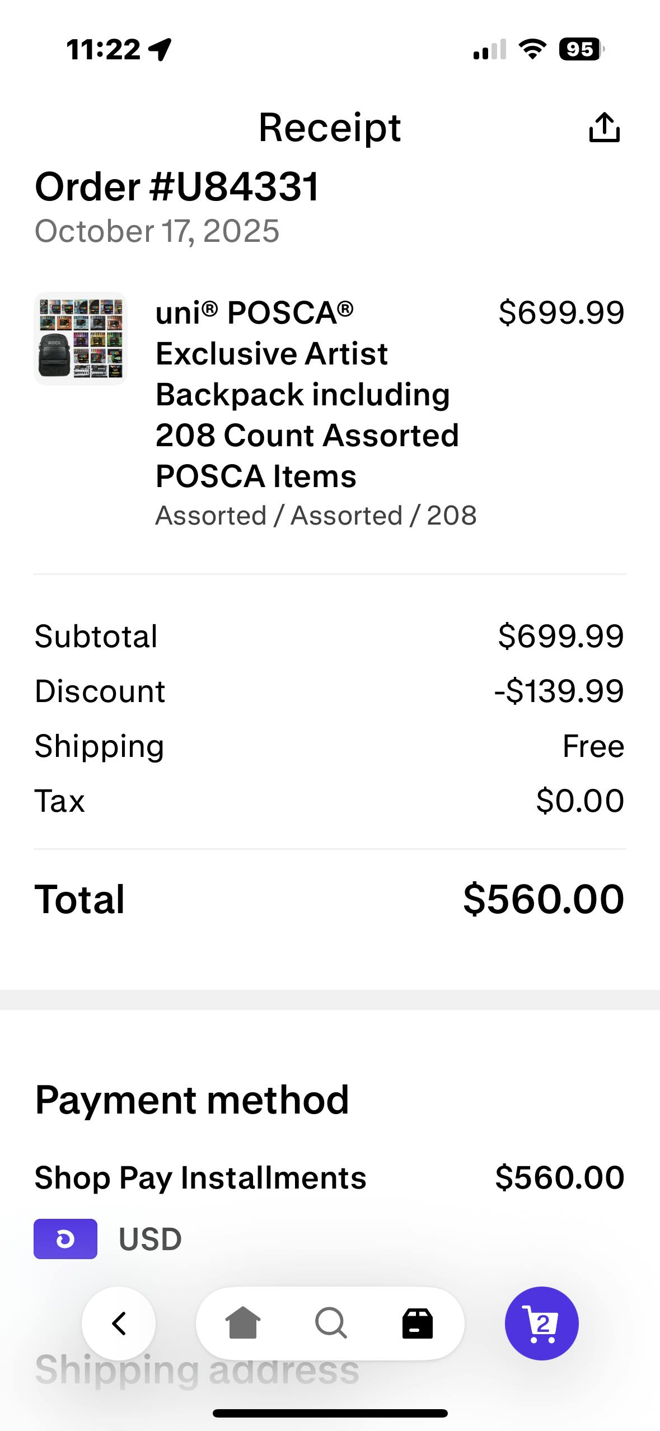The width and height of the screenshot is (660, 1431).
Task: Tap the purple Shop Pay logo badge
Action: click(x=65, y=1238)
